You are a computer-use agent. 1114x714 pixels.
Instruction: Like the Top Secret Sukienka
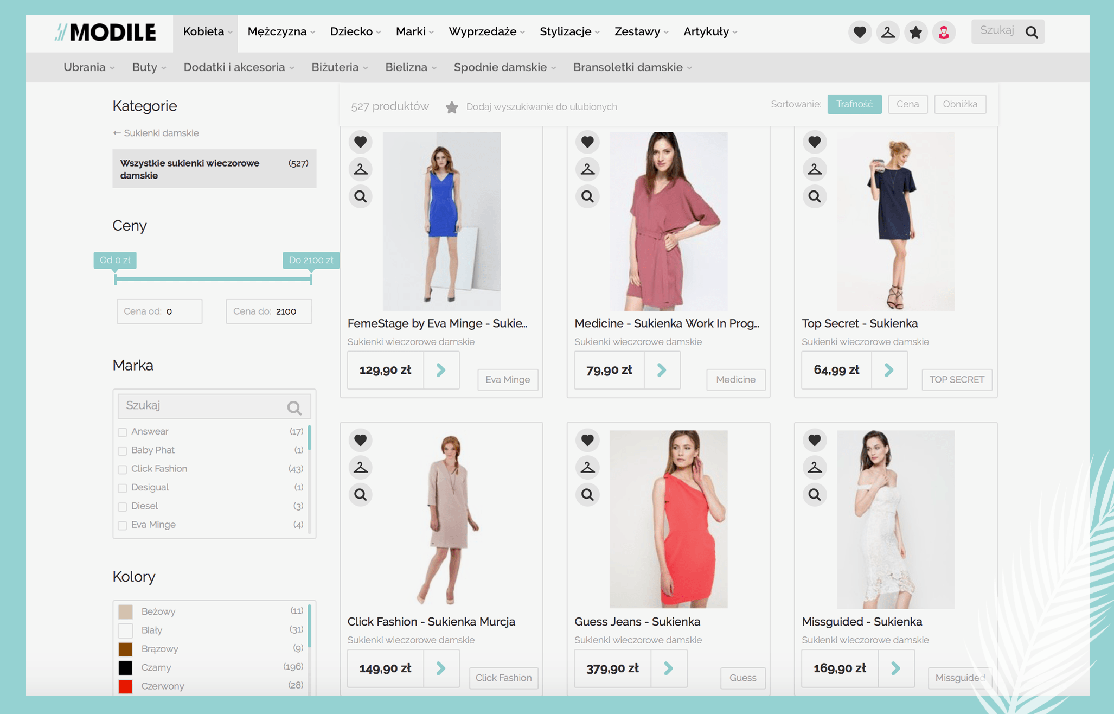click(815, 142)
